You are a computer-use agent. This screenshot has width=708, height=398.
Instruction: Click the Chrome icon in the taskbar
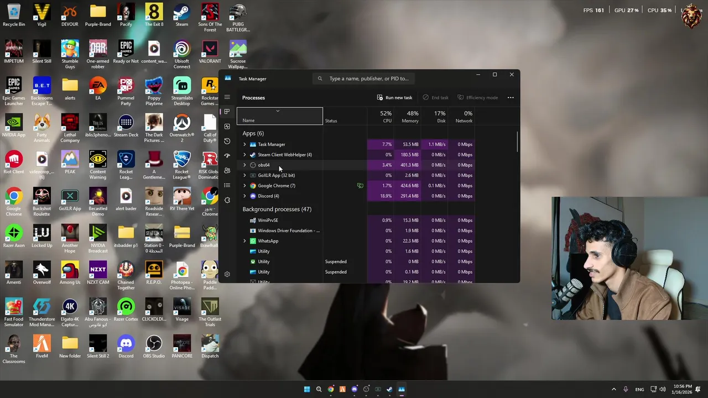click(331, 389)
